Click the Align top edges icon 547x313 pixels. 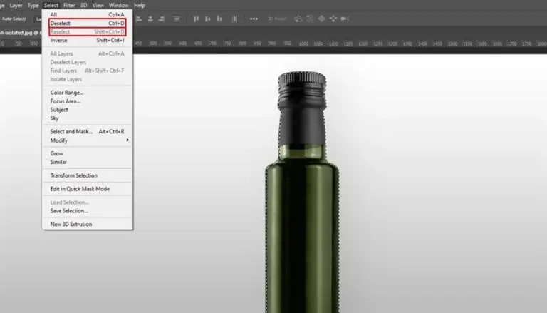coord(196,19)
